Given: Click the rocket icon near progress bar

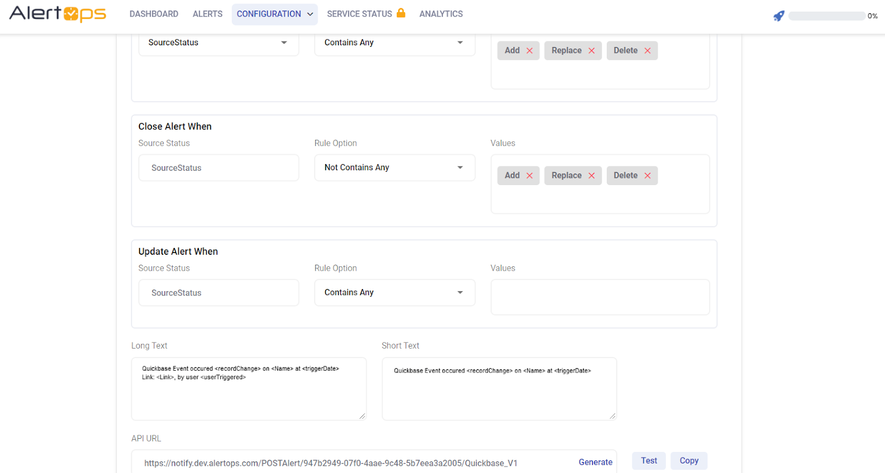Looking at the screenshot, I should point(779,16).
